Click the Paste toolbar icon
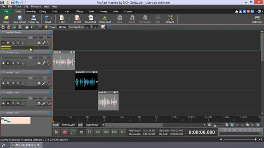The width and height of the screenshot is (264, 148). tap(132, 19)
